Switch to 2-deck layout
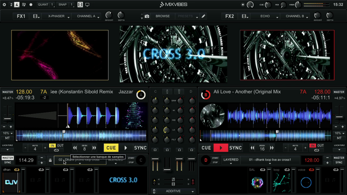The height and width of the screenshot is (195, 347). pyautogui.click(x=11, y=4)
